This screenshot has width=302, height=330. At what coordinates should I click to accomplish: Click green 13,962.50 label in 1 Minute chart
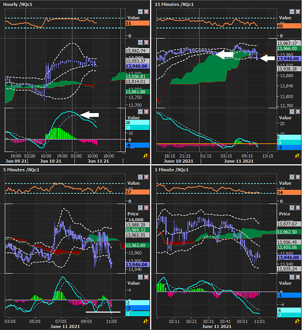point(289,232)
